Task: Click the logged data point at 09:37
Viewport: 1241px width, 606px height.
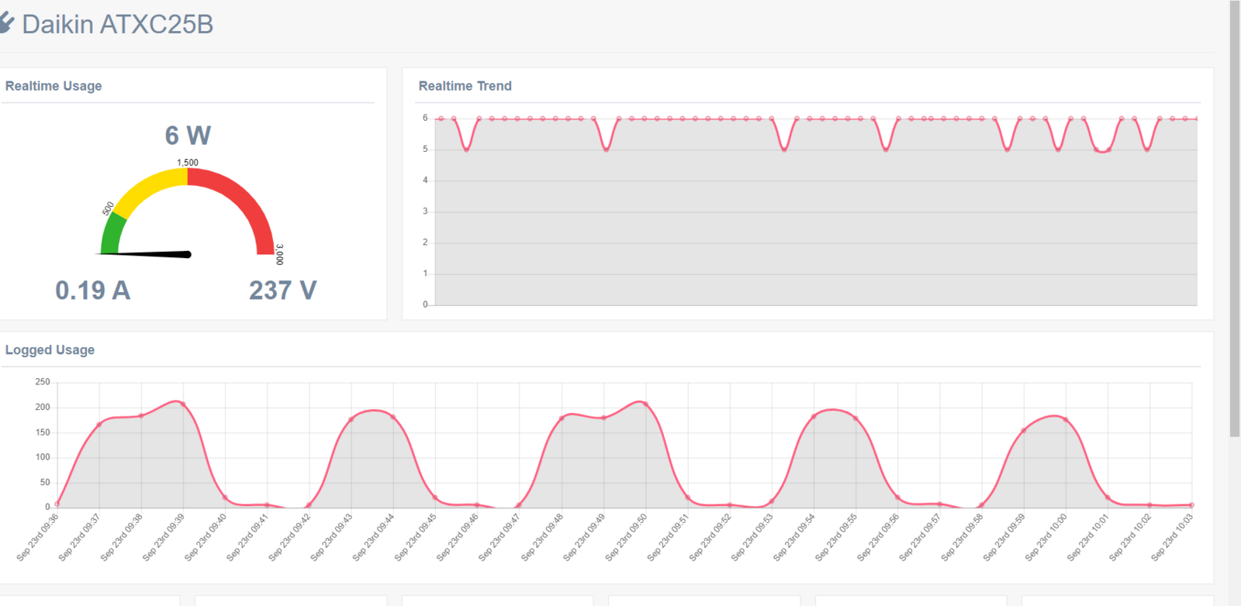Action: 99,425
